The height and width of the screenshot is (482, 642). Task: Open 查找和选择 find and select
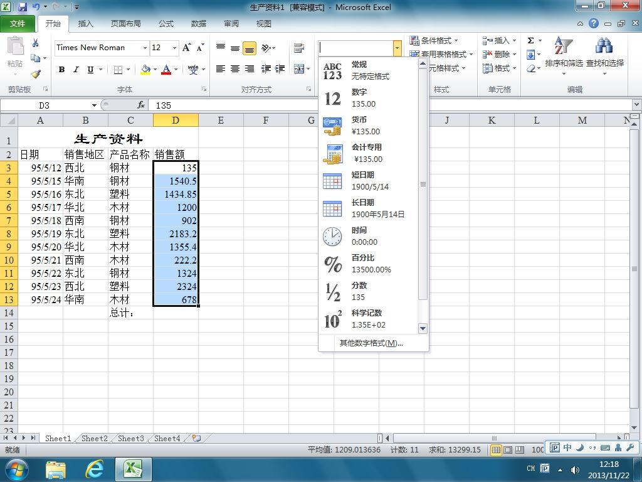pos(605,56)
